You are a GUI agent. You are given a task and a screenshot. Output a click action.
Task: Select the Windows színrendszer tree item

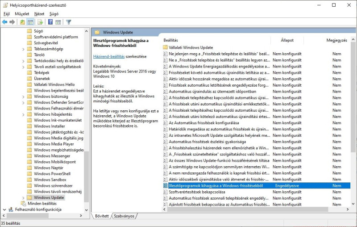coord(53,185)
